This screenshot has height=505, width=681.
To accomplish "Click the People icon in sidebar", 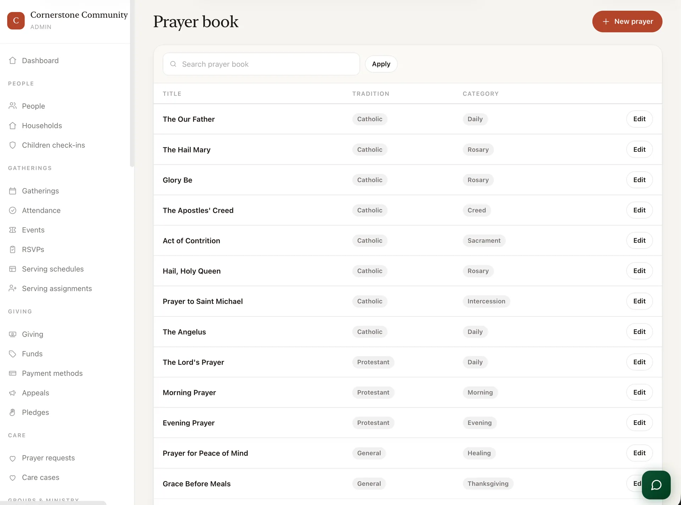I will pos(13,106).
